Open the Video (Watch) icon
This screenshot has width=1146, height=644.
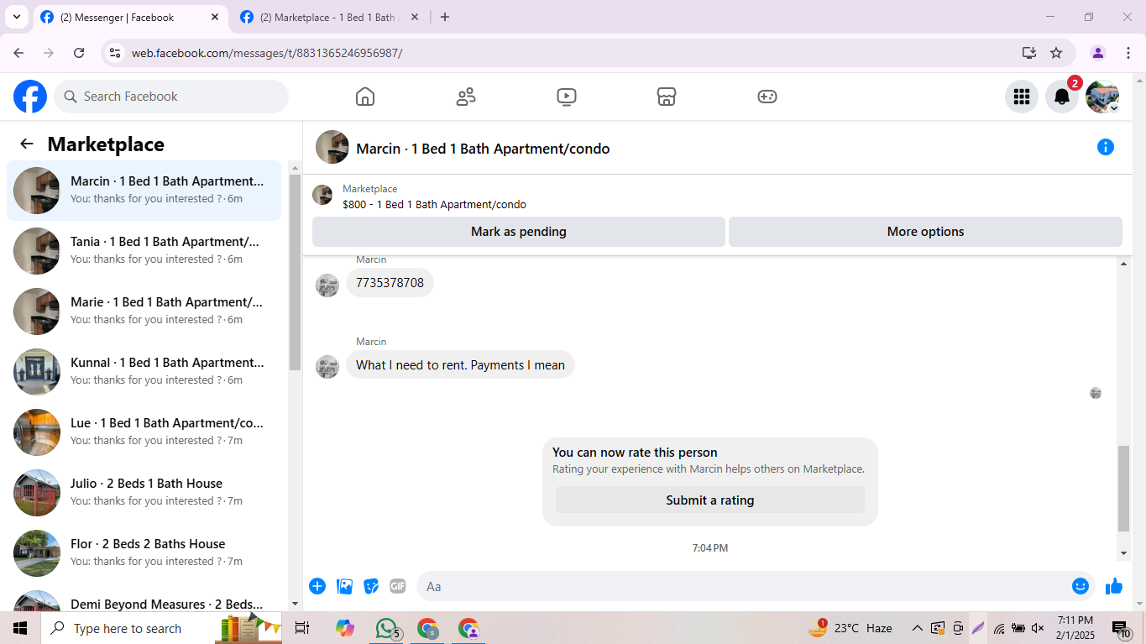tap(567, 97)
